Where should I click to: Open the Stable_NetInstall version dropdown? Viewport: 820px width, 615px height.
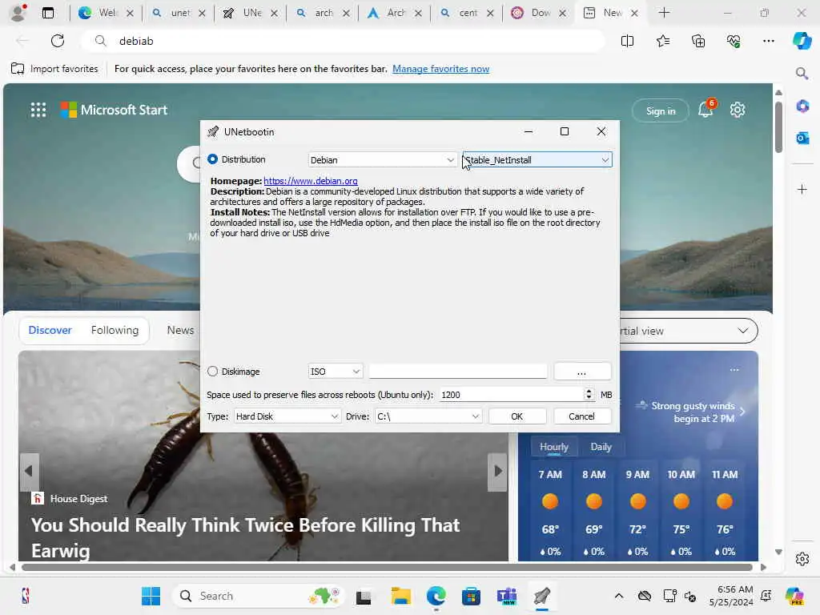point(537,160)
